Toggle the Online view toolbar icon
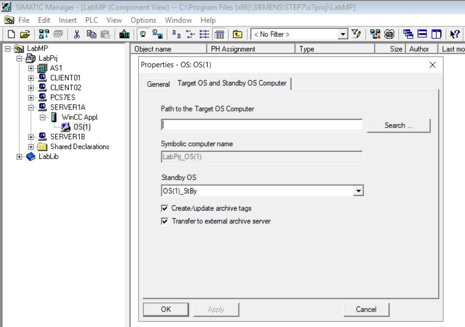 pyautogui.click(x=143, y=34)
